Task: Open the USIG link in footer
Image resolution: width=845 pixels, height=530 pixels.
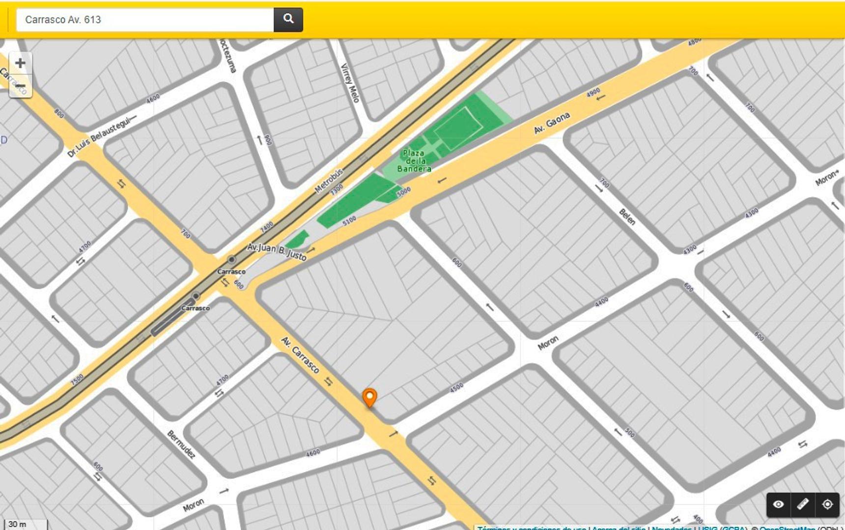Action: pos(708,528)
